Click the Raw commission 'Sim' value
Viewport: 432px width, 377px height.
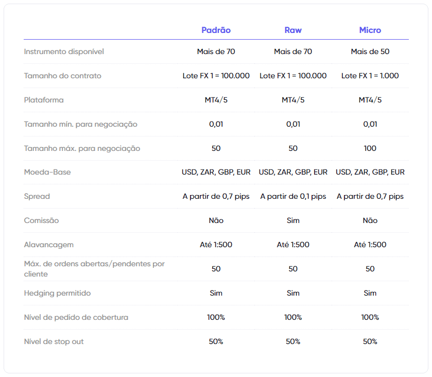(293, 220)
